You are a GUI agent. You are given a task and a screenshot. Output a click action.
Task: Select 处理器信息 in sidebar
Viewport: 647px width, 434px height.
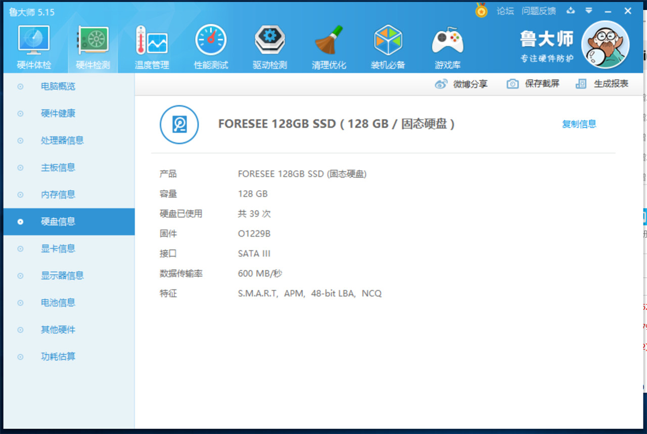(x=69, y=141)
